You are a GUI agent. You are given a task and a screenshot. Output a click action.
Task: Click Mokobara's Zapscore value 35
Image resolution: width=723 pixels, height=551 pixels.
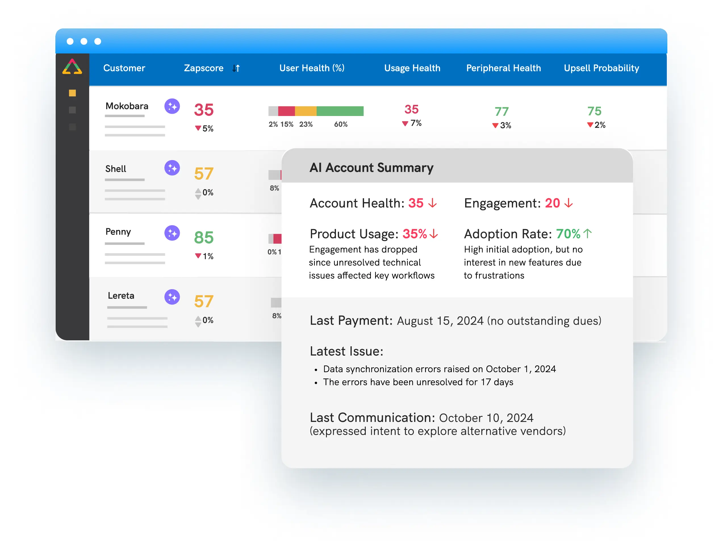click(204, 109)
